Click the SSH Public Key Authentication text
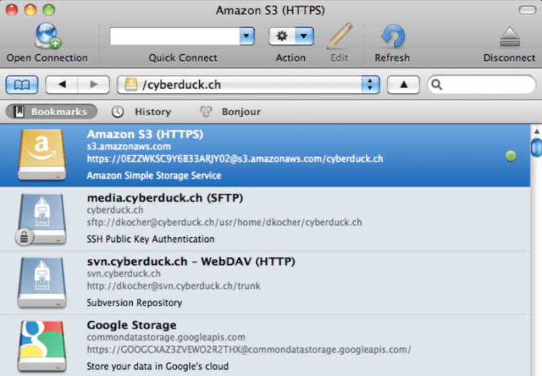 click(150, 238)
